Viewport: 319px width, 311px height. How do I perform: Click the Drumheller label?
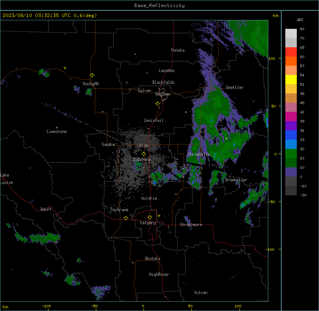pos(236,180)
